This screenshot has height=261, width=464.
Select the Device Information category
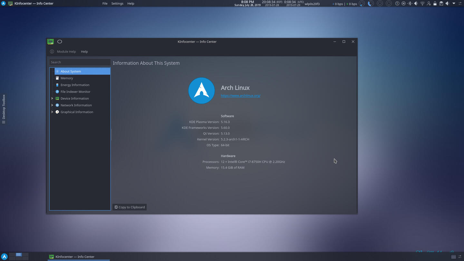point(82,98)
